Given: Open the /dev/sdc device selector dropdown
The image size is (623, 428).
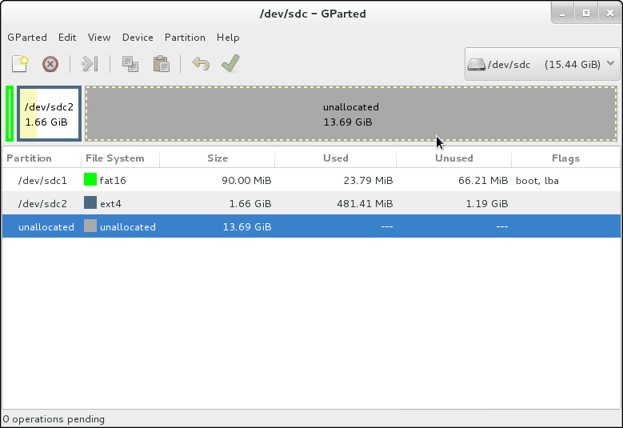Looking at the screenshot, I should 542,64.
